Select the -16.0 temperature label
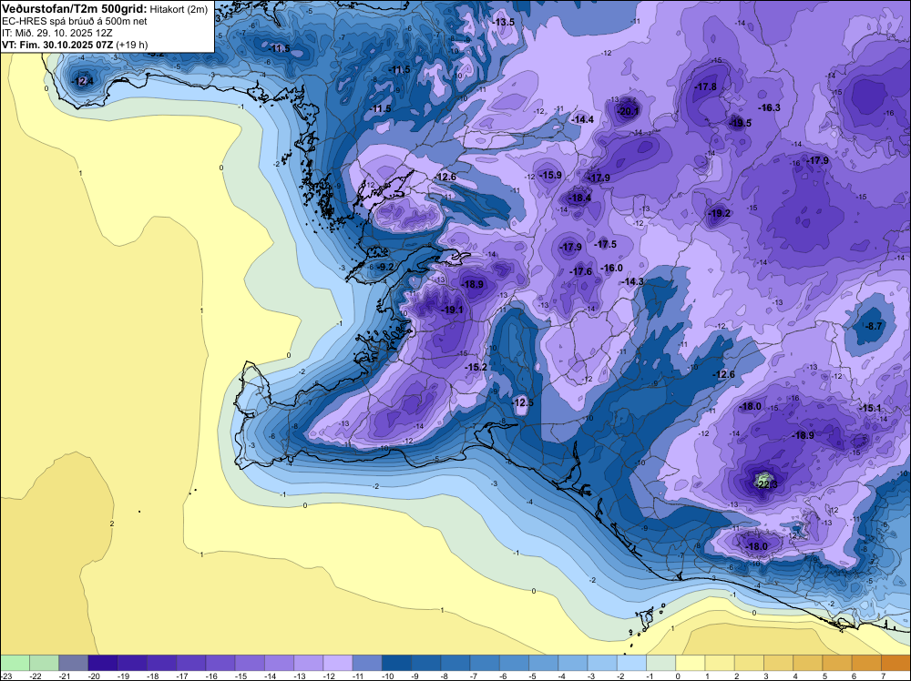911x681 pixels. point(612,268)
